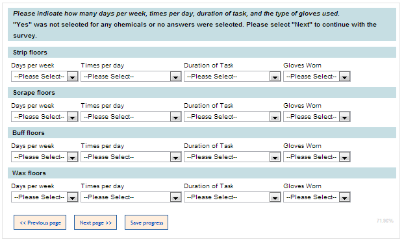Viewport: 404px width, 244px height.
Task: Select Buff floors Gloves Worn dropdown
Action: tap(317, 157)
